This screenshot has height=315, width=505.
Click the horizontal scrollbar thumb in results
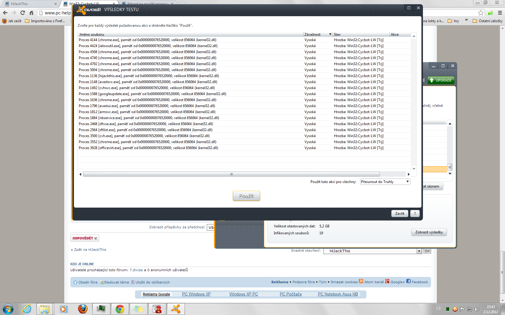point(231,174)
